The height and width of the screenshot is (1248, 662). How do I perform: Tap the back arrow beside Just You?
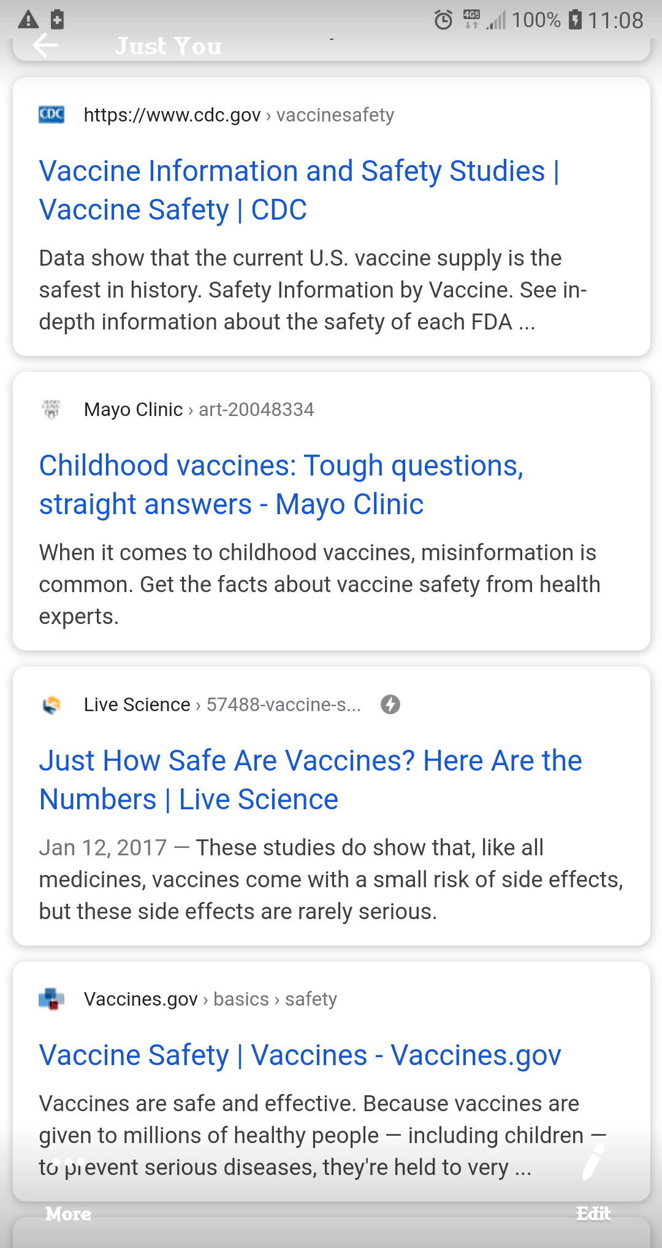coord(45,45)
